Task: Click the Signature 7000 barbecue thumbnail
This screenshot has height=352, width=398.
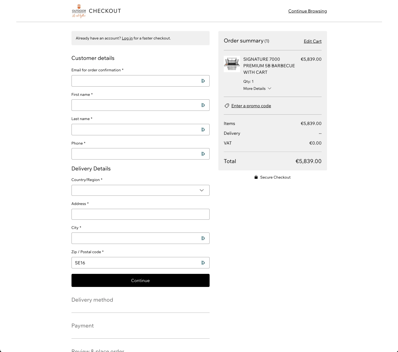Action: 232,64
